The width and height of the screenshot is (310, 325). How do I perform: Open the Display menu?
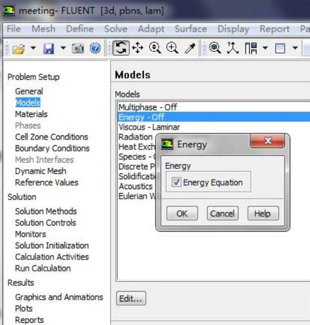[233, 29]
